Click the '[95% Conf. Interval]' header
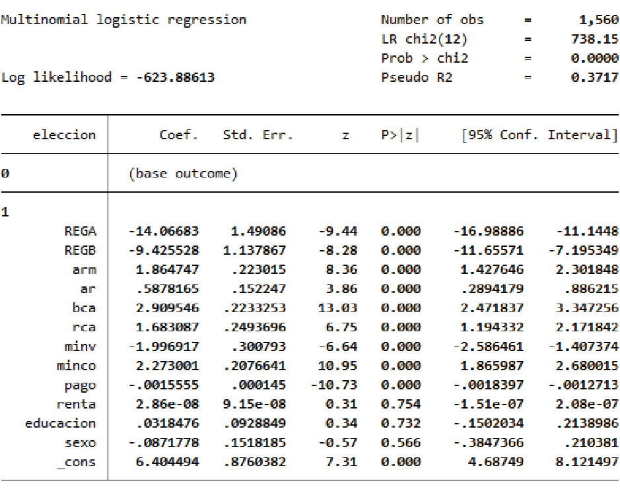This screenshot has width=620, height=491. point(539,135)
